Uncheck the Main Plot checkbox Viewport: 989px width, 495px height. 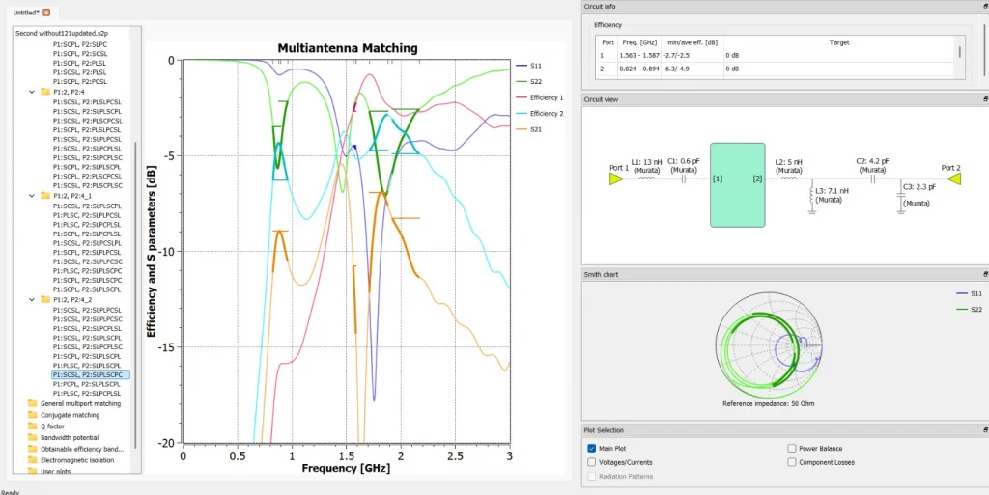(x=592, y=449)
